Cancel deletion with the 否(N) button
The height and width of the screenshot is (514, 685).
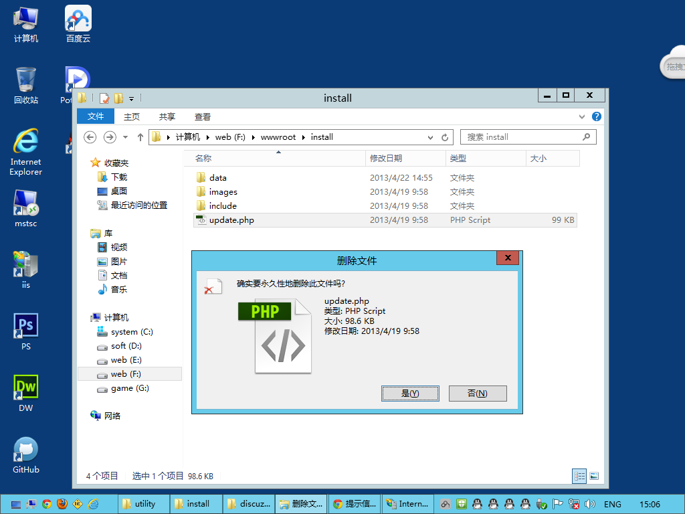[x=478, y=393]
